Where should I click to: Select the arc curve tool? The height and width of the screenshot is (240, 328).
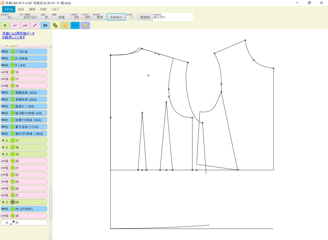35,25
